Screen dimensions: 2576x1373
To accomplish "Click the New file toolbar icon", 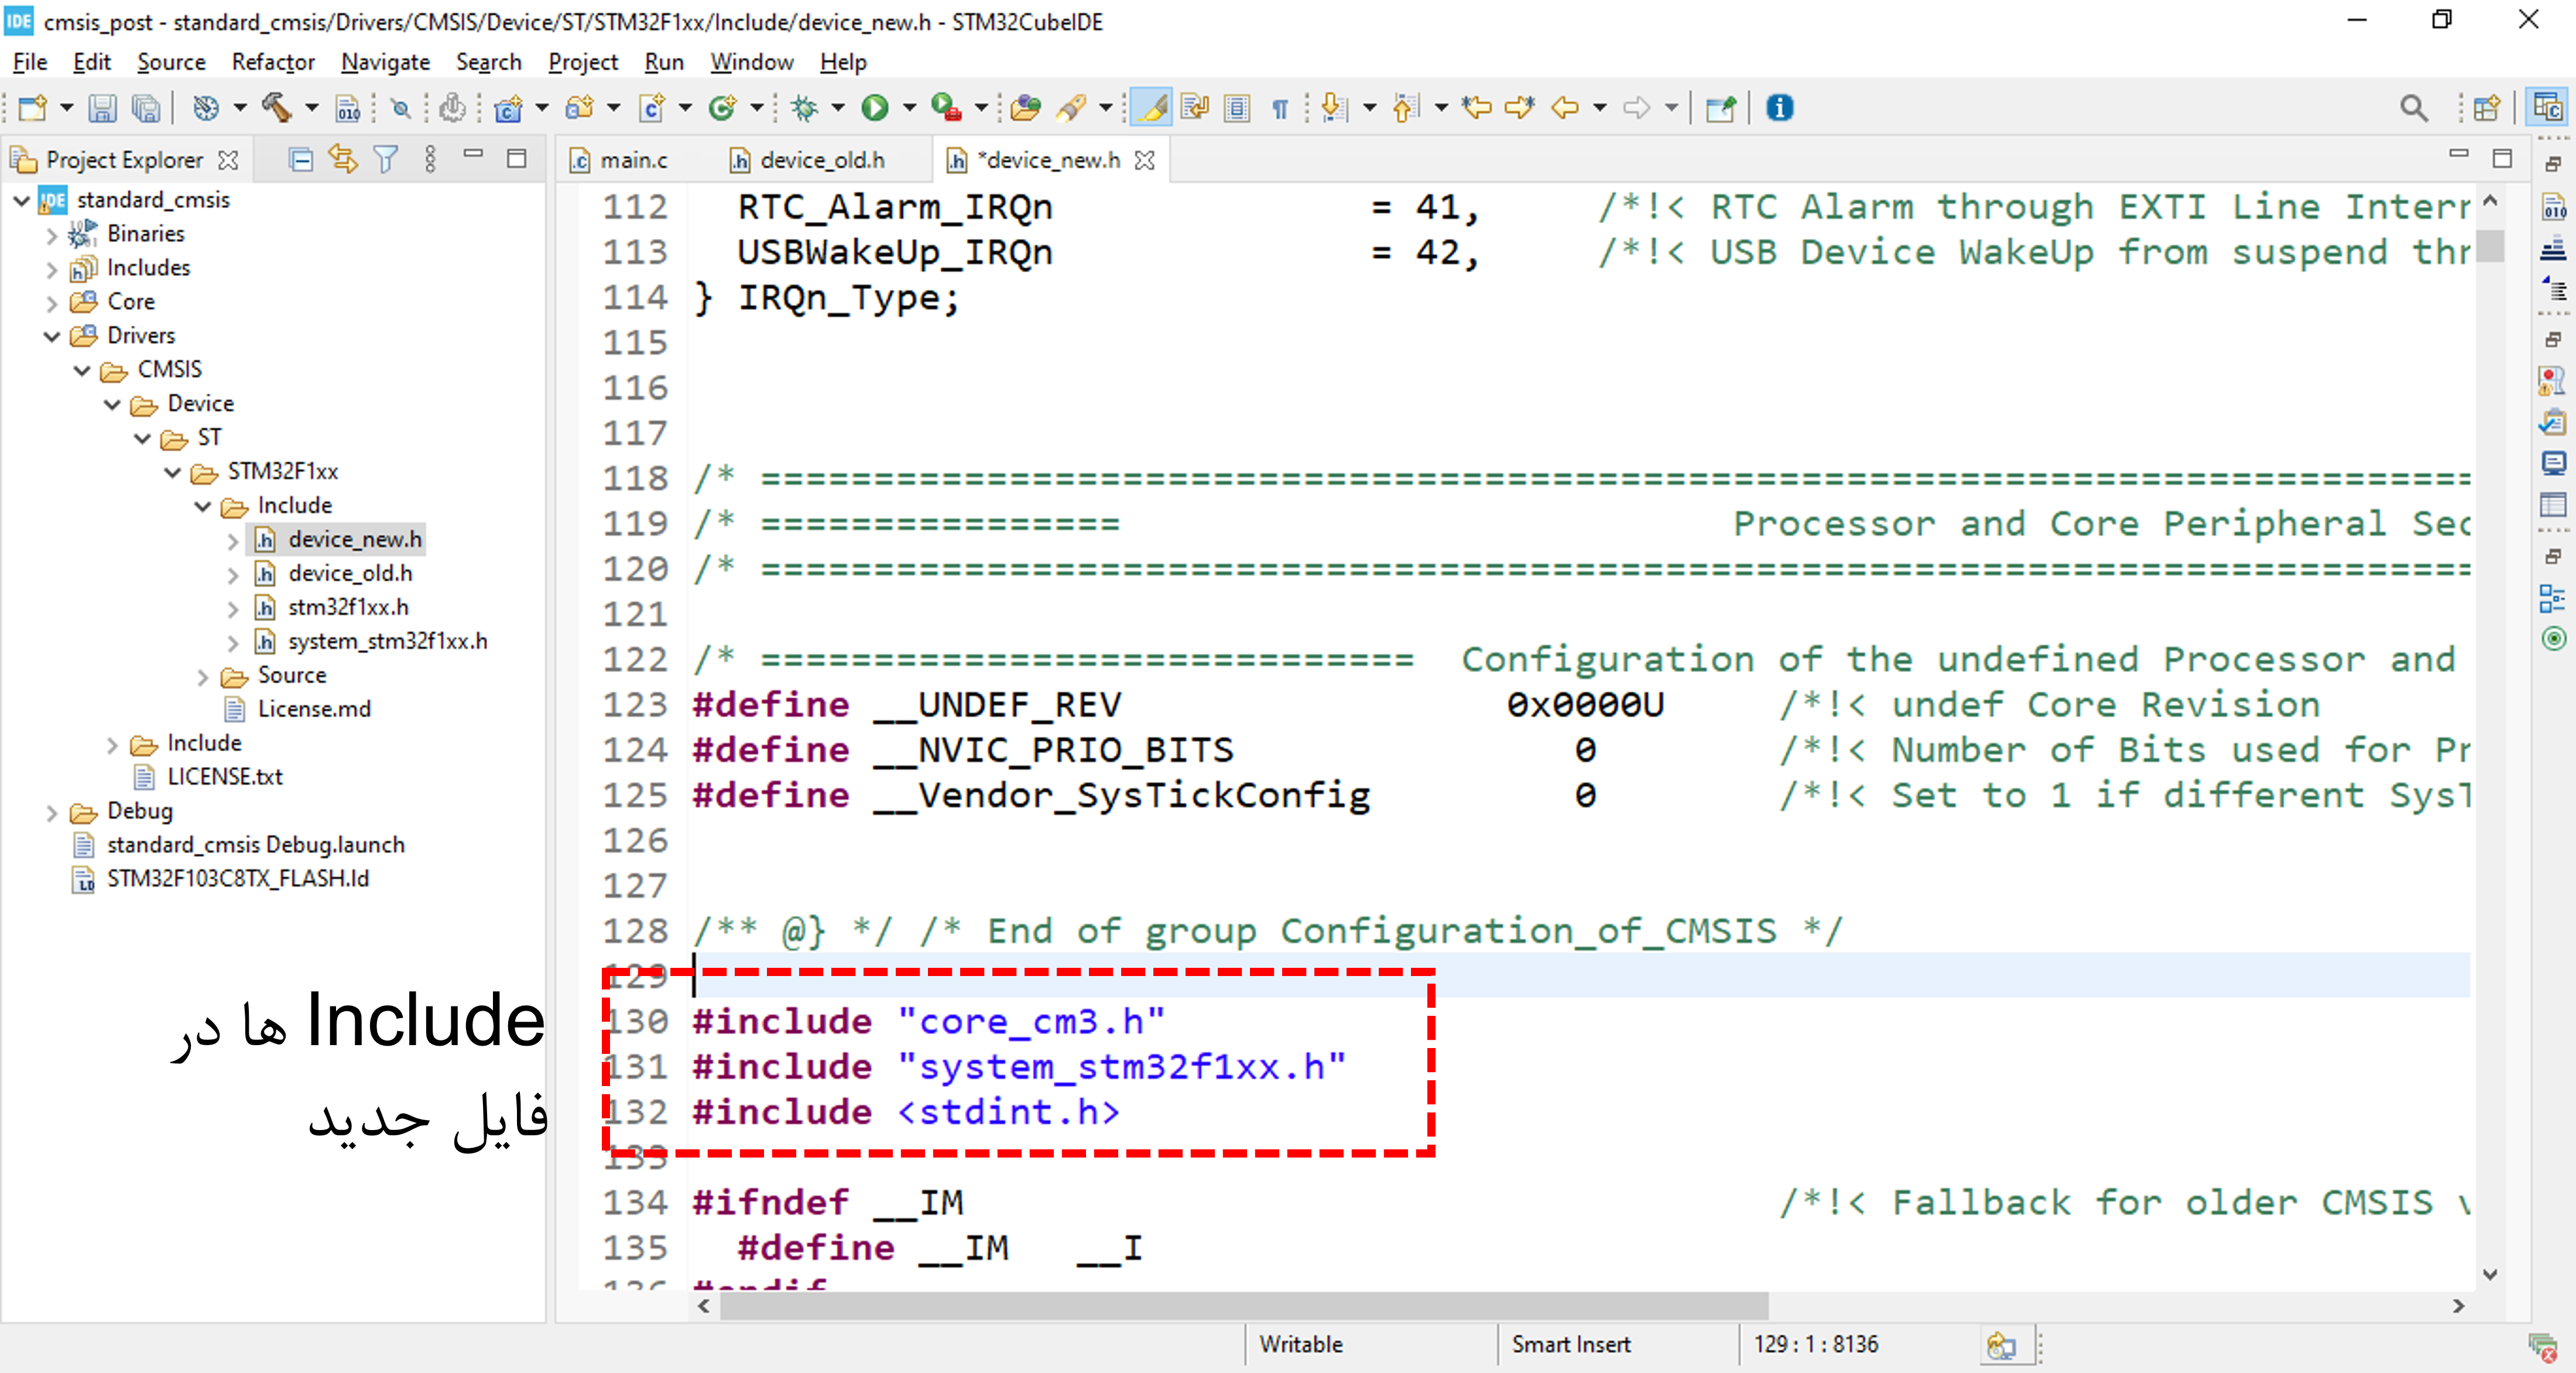I will 32,107.
